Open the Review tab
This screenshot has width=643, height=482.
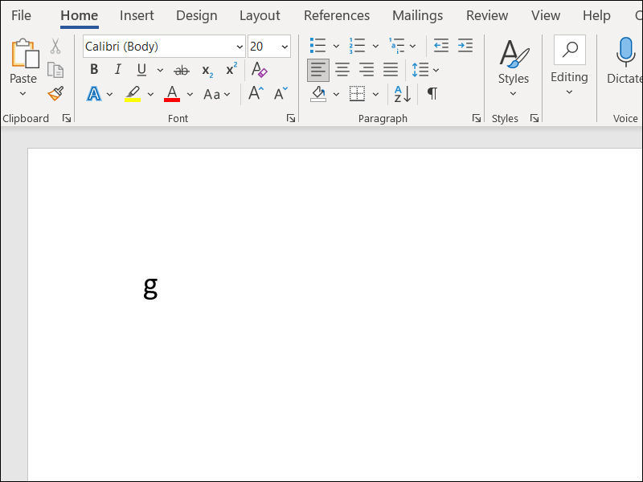[x=487, y=15]
